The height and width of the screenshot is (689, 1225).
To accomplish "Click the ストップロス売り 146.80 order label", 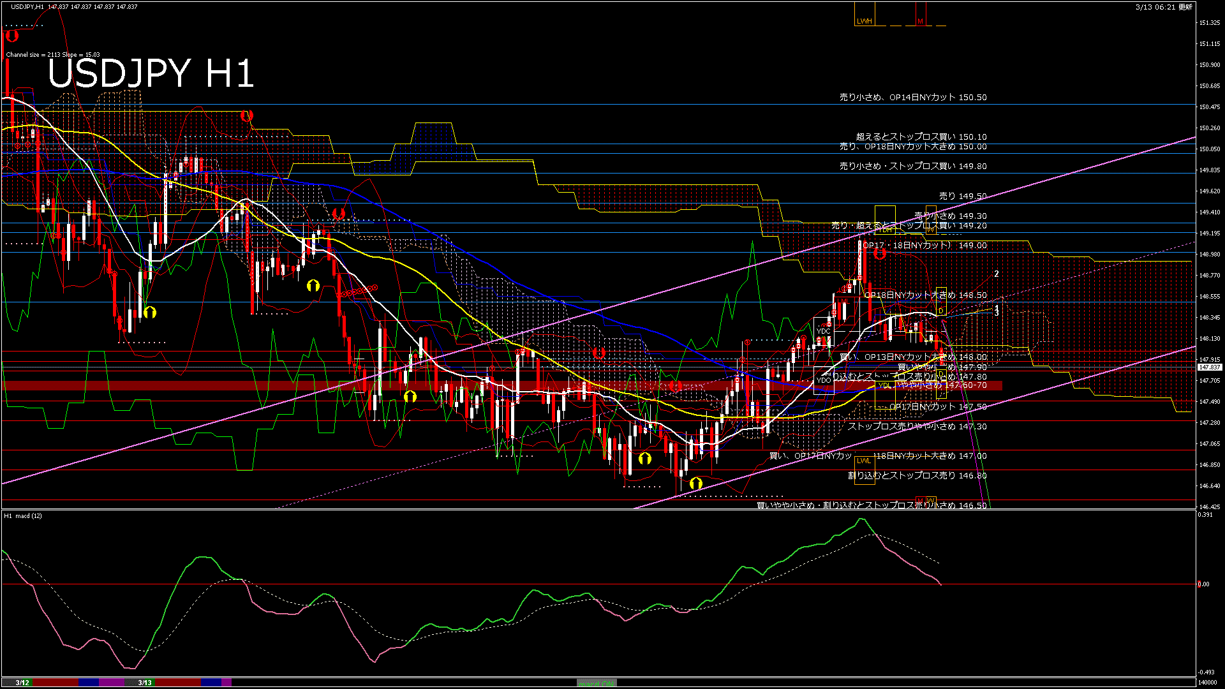I will (x=917, y=476).
